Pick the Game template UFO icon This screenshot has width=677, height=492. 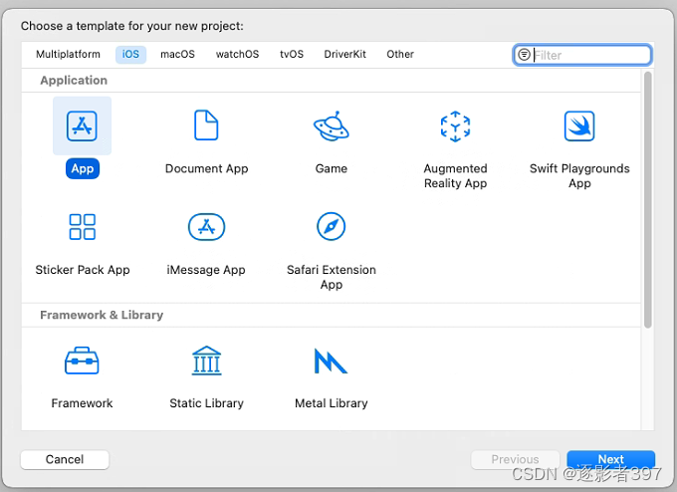[x=332, y=125]
